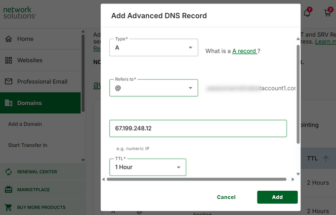The width and height of the screenshot is (336, 215).
Task: Click the Domains building icon
Action: tap(8, 103)
